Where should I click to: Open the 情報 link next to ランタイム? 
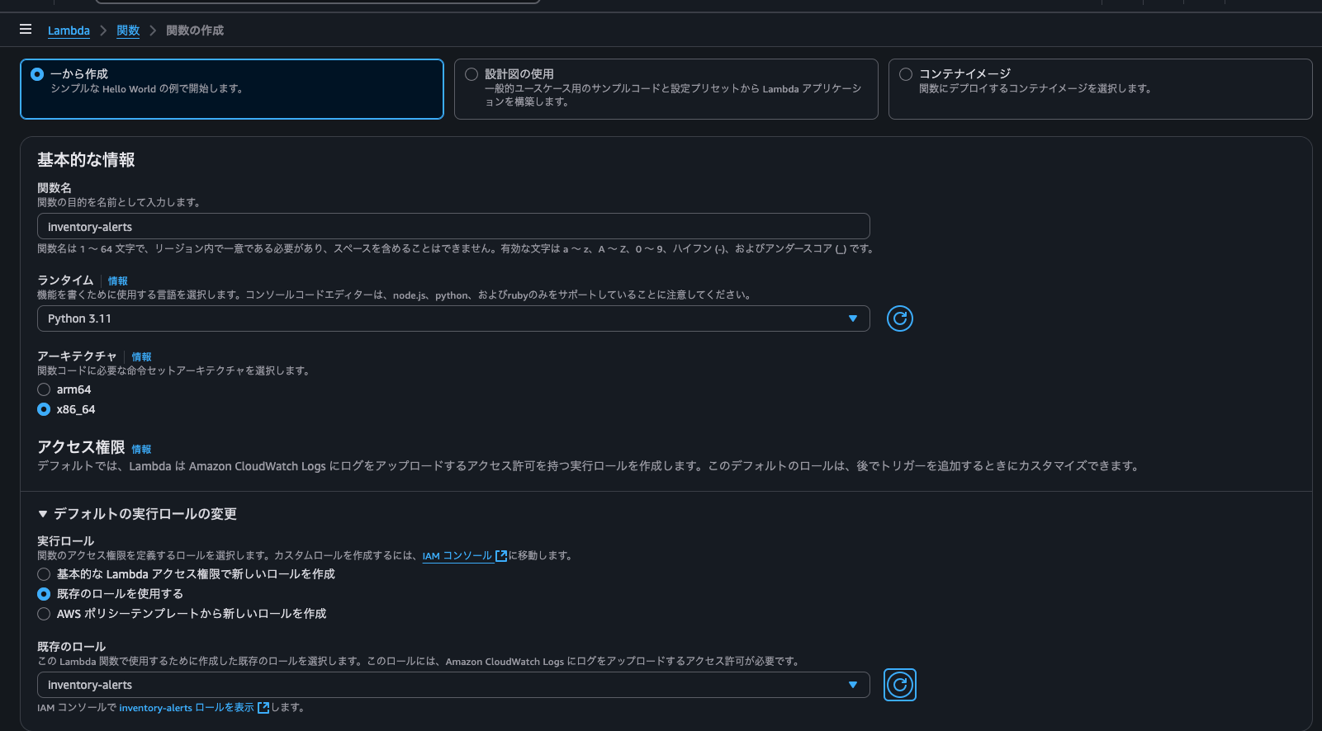[x=118, y=281]
